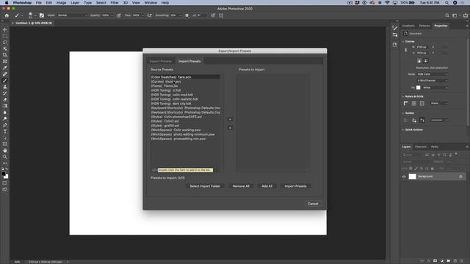
Task: Select the Zoom tool
Action: coord(5,156)
